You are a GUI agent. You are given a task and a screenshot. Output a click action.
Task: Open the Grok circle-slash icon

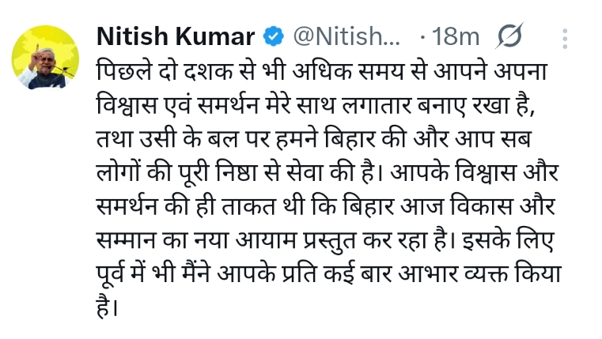[x=510, y=37]
